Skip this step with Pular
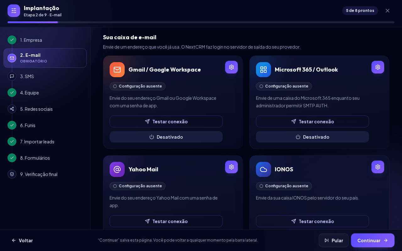402x251 pixels. (x=334, y=240)
